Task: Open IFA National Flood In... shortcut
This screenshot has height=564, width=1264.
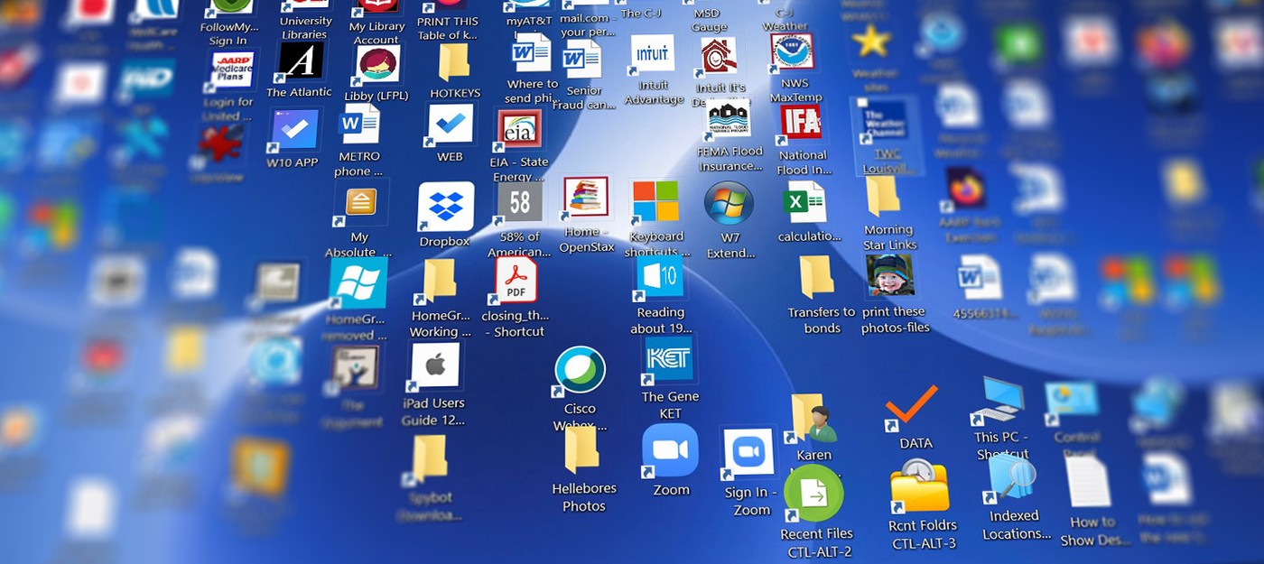Action: [801, 125]
